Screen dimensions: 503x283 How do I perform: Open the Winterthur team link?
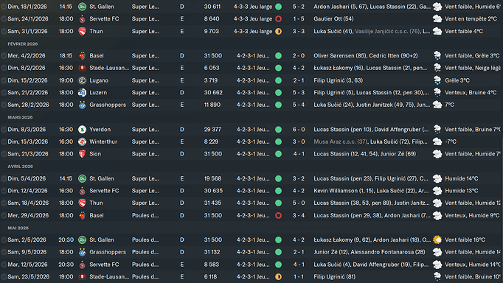pyautogui.click(x=103, y=141)
